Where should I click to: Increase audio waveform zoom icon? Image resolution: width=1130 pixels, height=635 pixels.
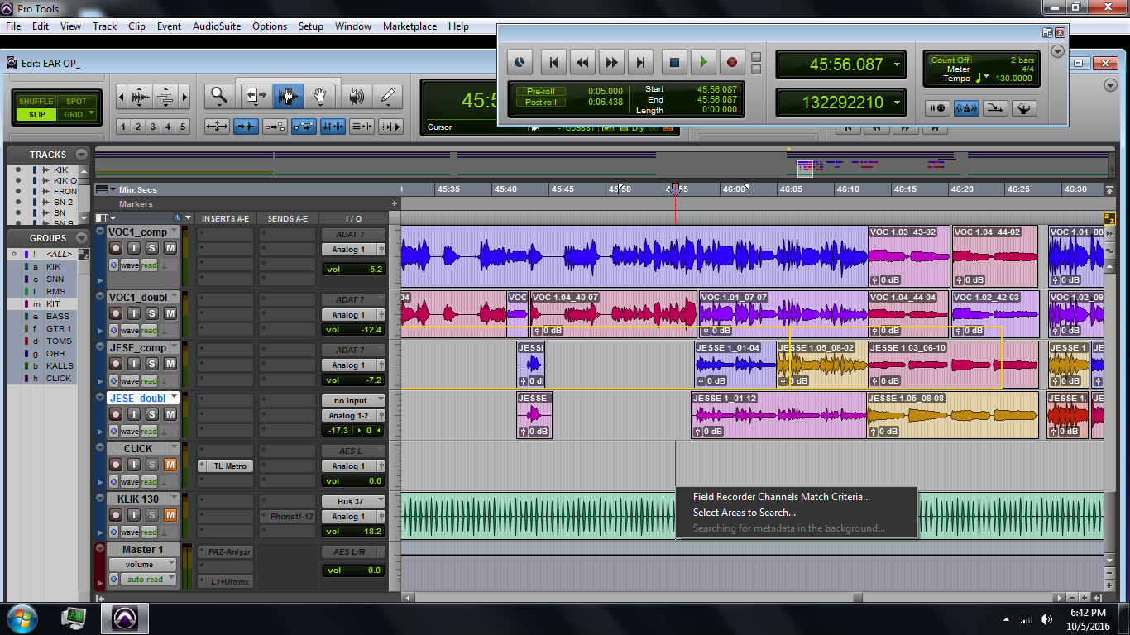[140, 97]
